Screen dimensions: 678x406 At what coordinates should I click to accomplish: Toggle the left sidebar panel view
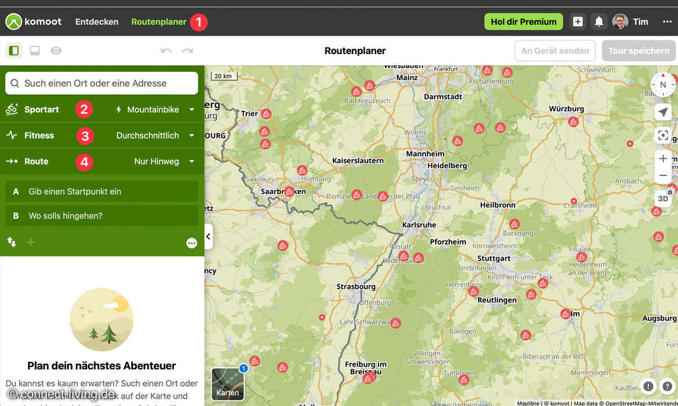pyautogui.click(x=14, y=51)
